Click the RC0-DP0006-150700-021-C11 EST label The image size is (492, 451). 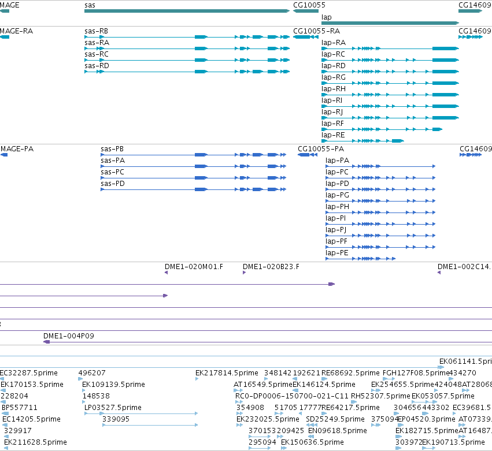[292, 396]
